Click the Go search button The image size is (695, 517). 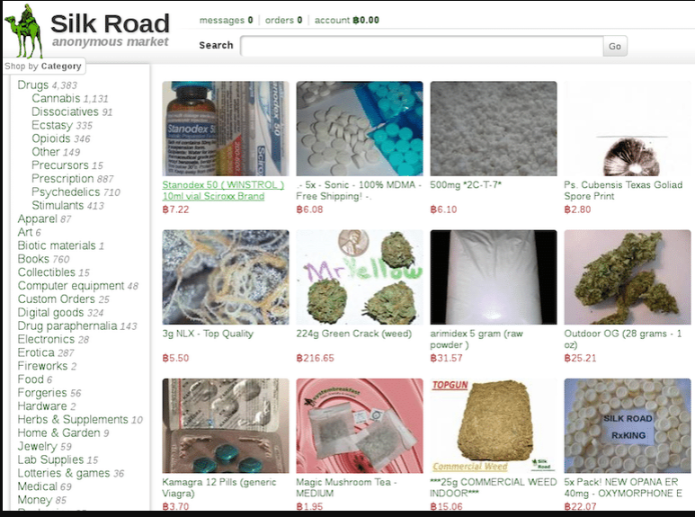point(615,46)
